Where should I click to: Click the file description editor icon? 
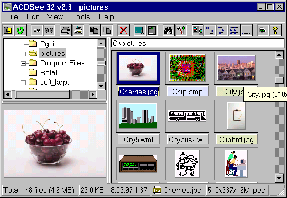tap(152, 30)
